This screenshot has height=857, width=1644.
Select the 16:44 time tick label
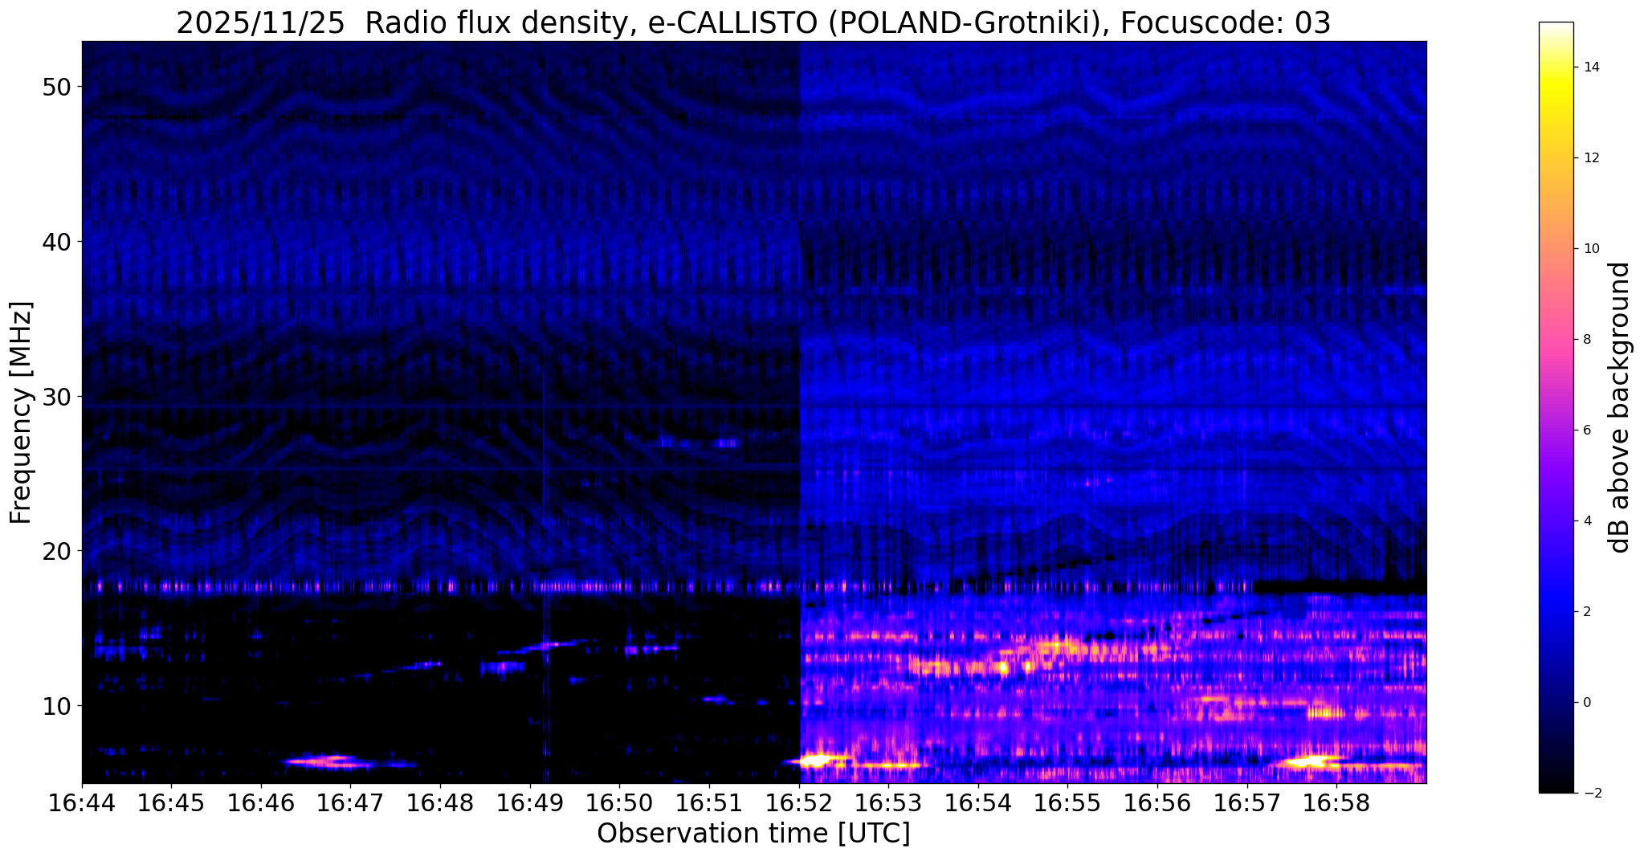click(82, 802)
